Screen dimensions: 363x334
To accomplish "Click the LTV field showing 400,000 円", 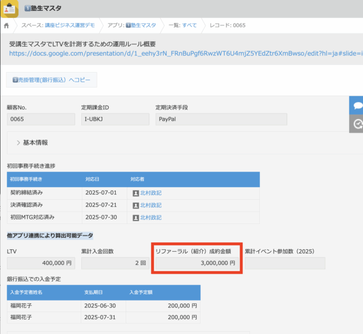I will (41, 263).
